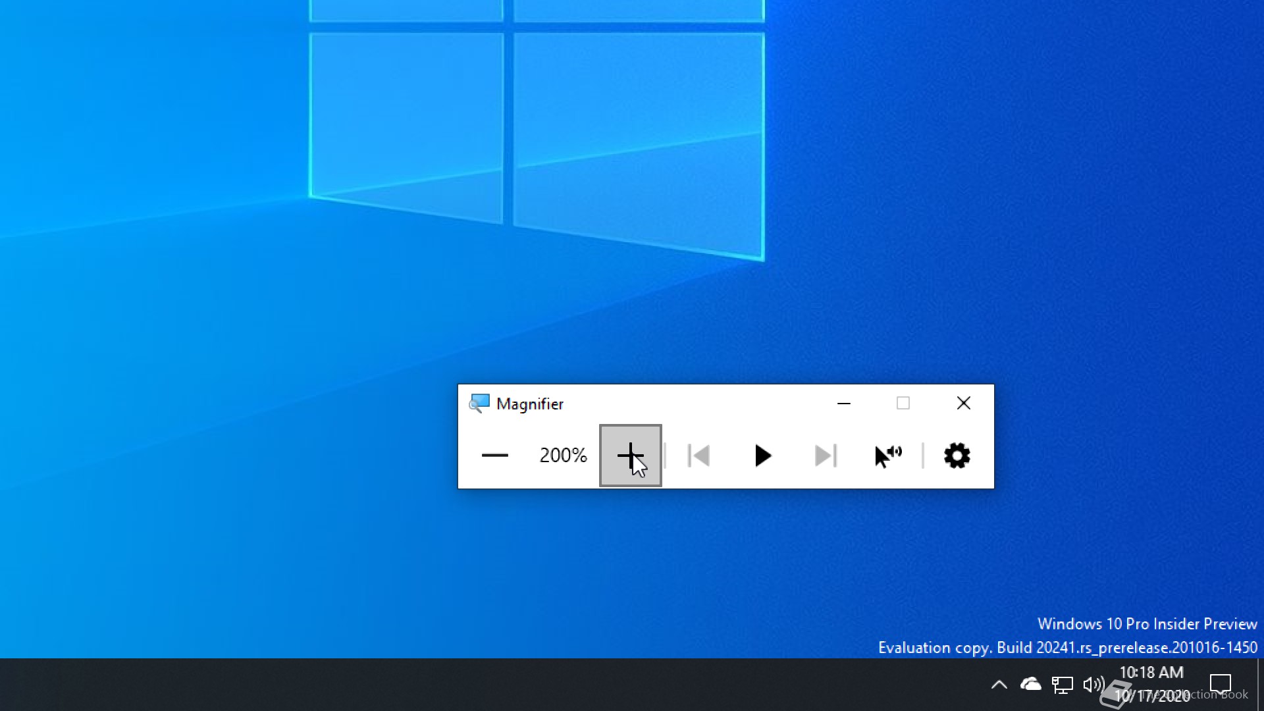Expand hidden system tray icons chevron
1264x711 pixels.
pos(999,685)
